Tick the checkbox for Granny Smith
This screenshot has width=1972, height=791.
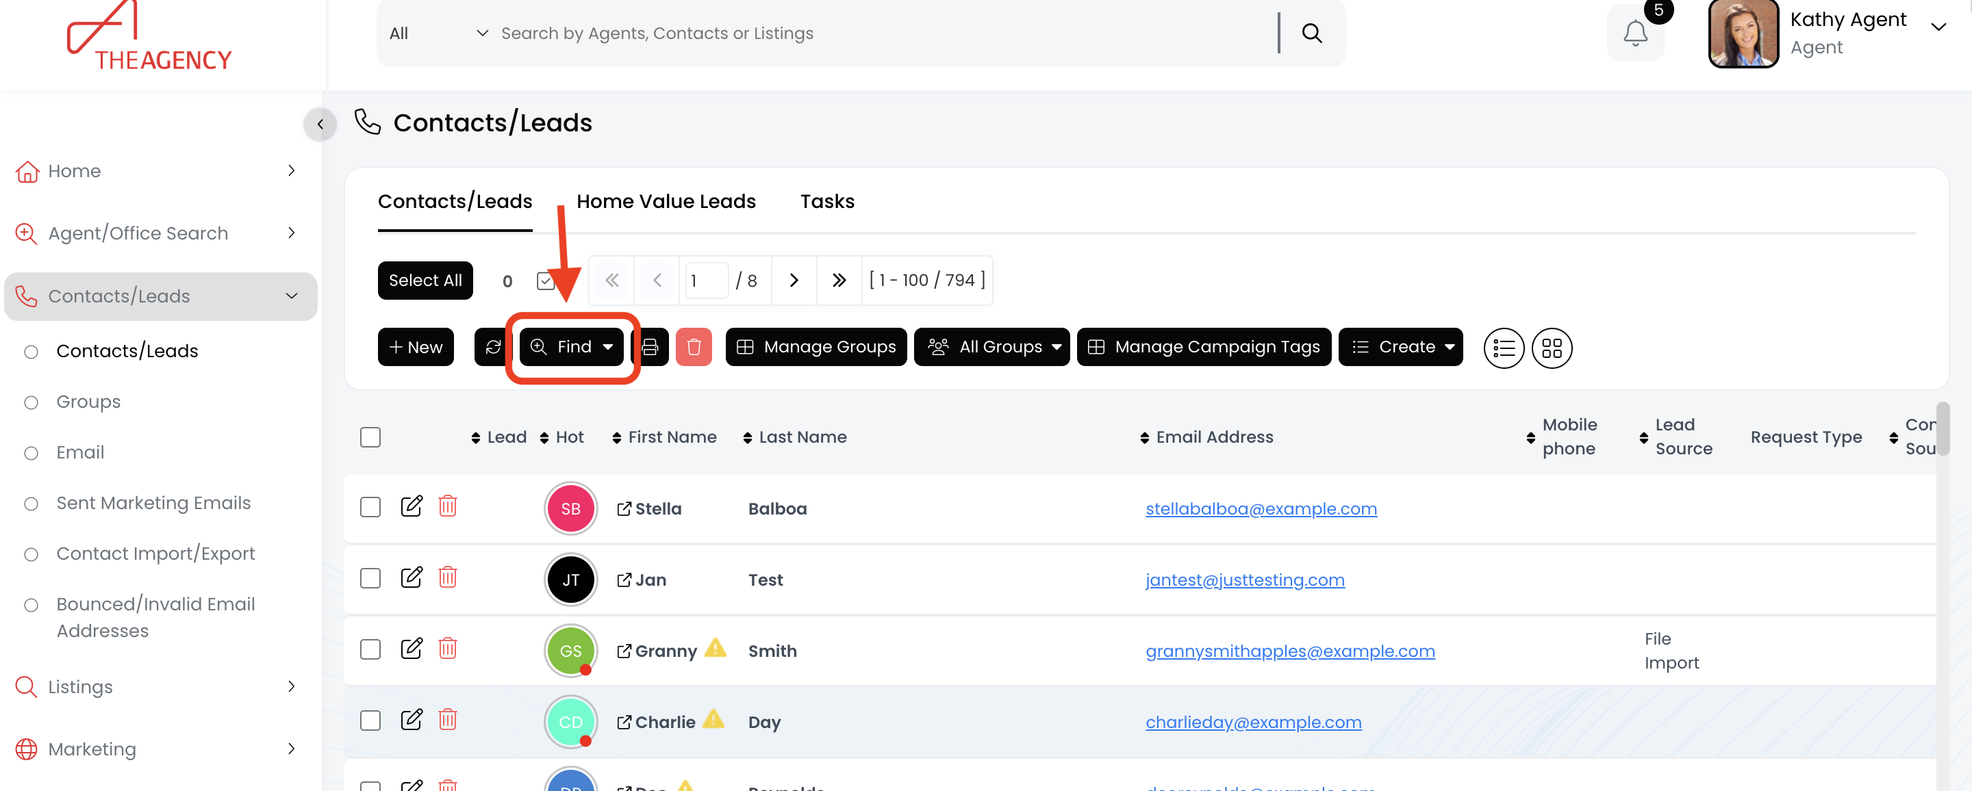click(x=370, y=649)
